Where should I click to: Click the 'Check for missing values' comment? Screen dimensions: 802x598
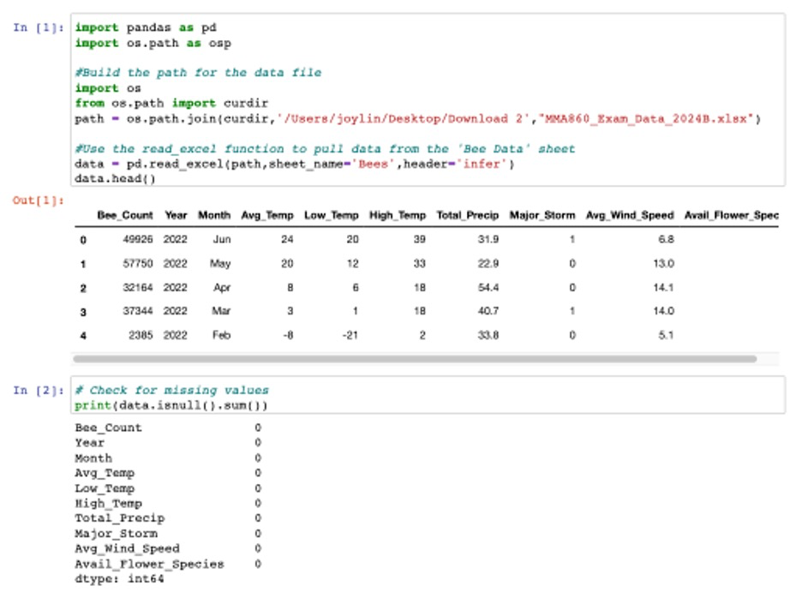171,391
